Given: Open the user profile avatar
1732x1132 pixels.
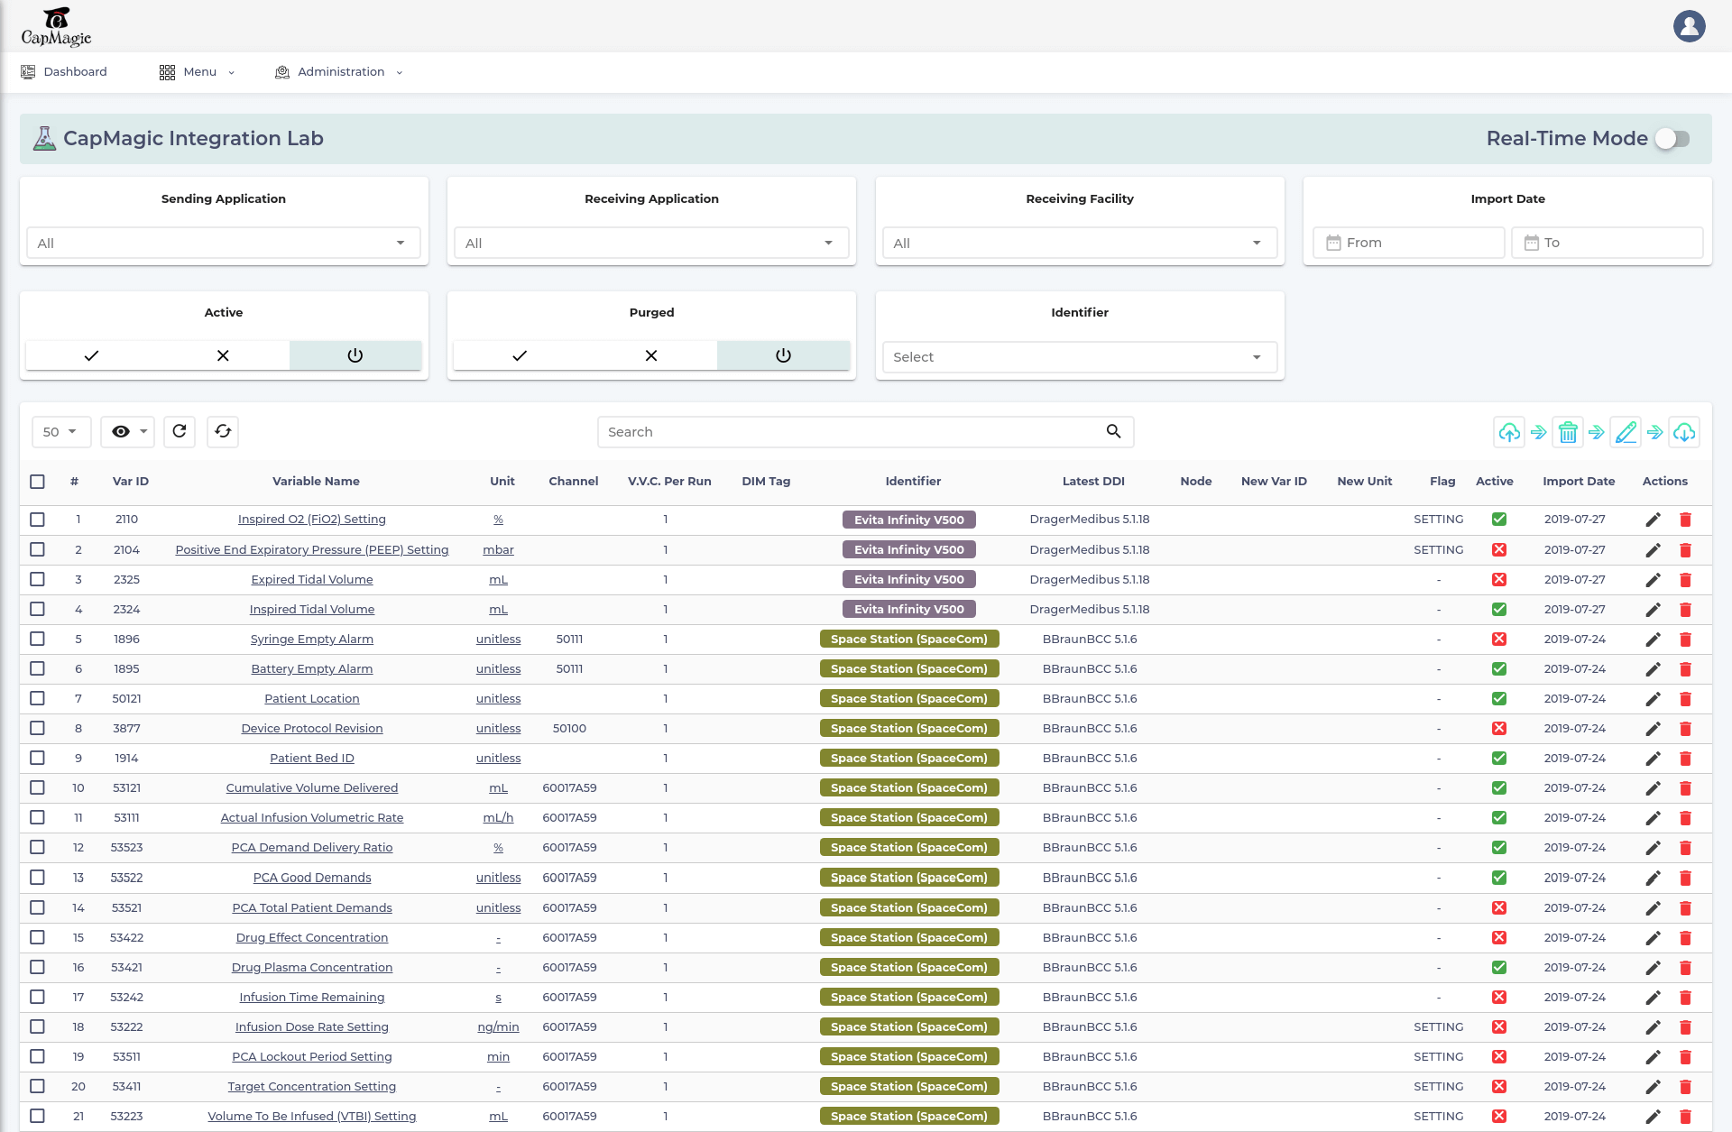Looking at the screenshot, I should tap(1689, 25).
